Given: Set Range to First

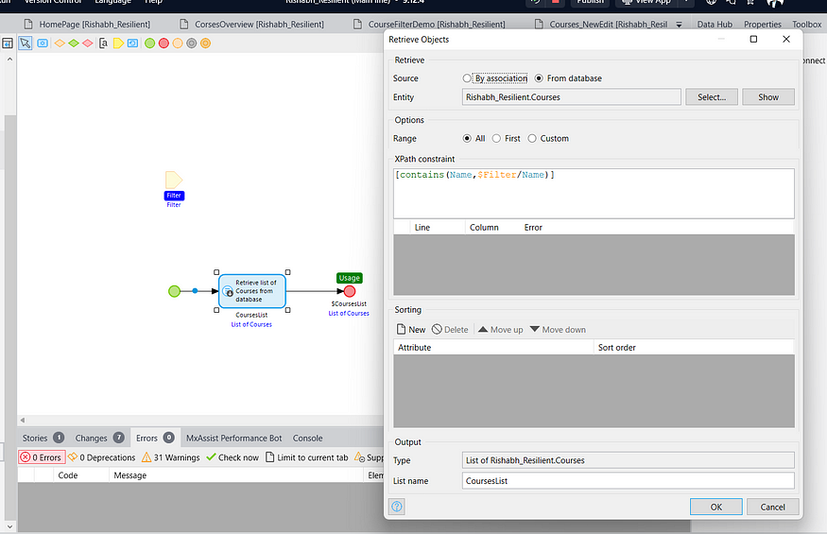Looking at the screenshot, I should point(506,138).
